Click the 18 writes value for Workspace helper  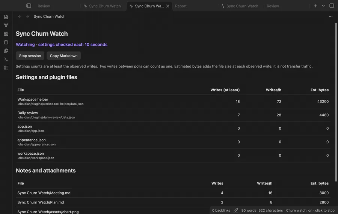coord(238,101)
